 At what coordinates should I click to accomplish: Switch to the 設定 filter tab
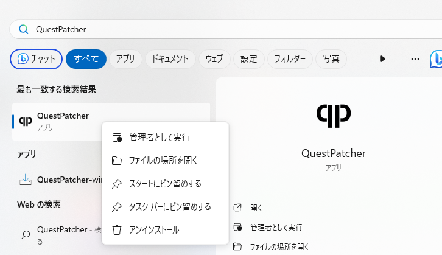point(248,59)
